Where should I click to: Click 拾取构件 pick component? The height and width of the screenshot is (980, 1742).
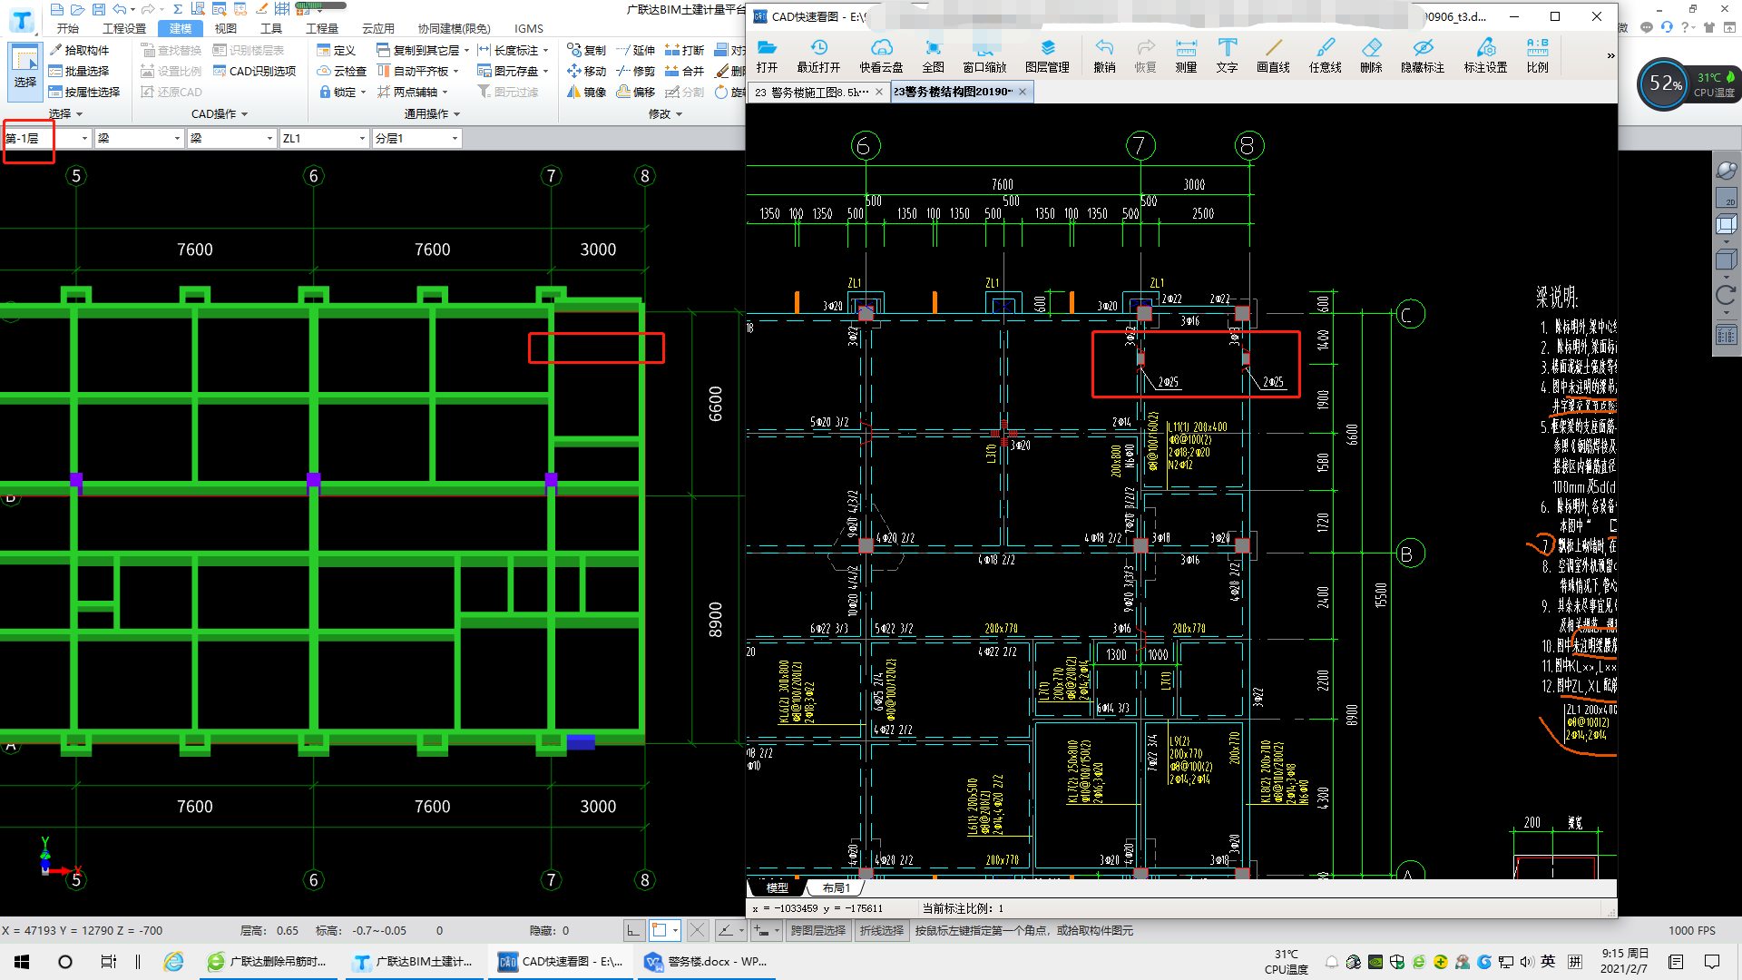[x=79, y=50]
